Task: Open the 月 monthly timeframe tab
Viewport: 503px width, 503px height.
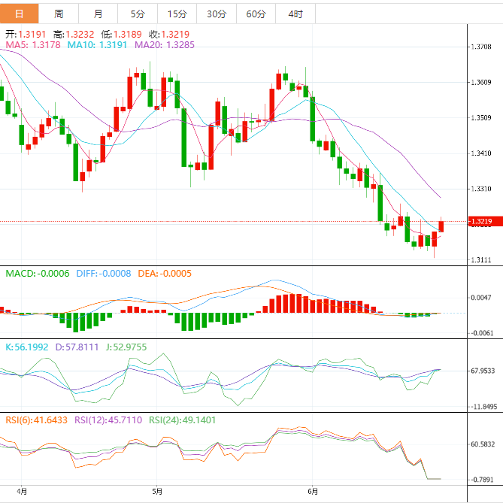Action: pyautogui.click(x=98, y=14)
